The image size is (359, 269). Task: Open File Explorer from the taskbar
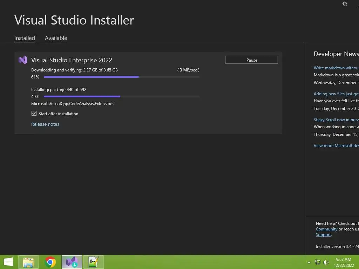28,262
